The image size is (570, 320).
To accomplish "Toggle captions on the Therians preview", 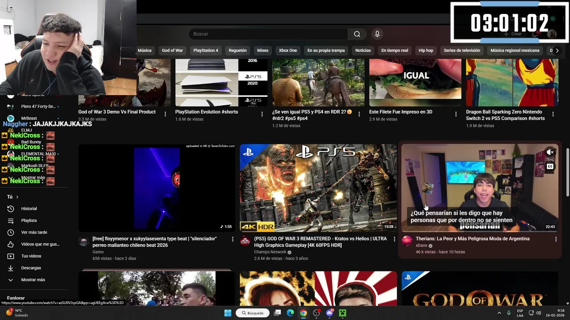I will pos(550,167).
